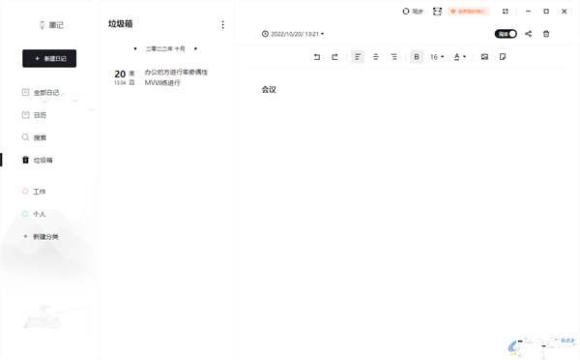The height and width of the screenshot is (360, 580).
Task: Open the date time dropdown 2022/10/20
Action: point(297,34)
